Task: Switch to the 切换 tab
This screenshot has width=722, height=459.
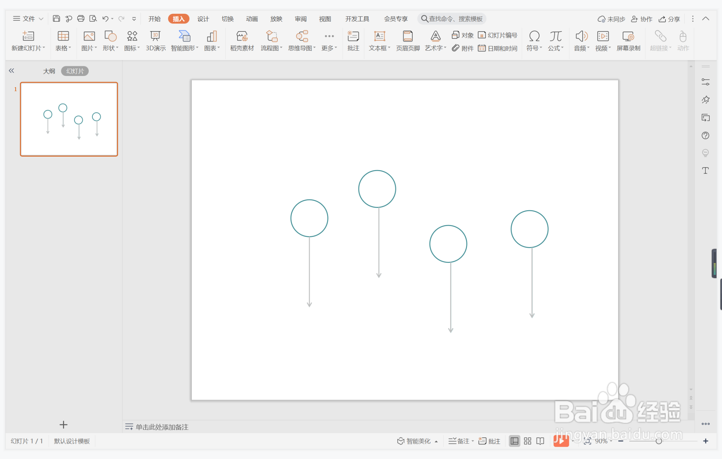Action: click(227, 19)
